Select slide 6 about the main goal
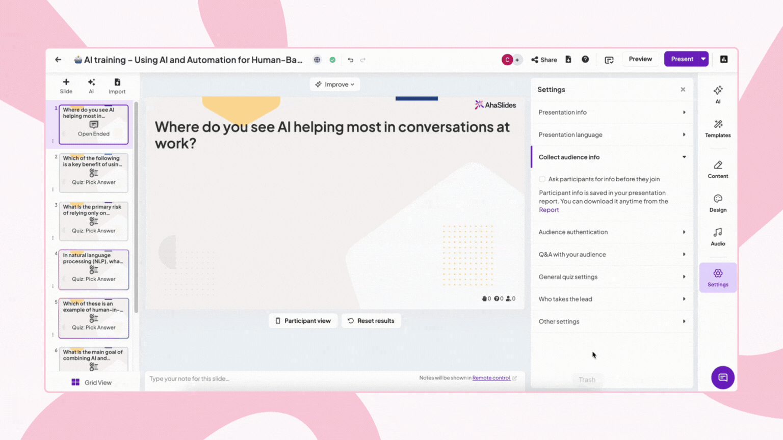 [x=94, y=359]
